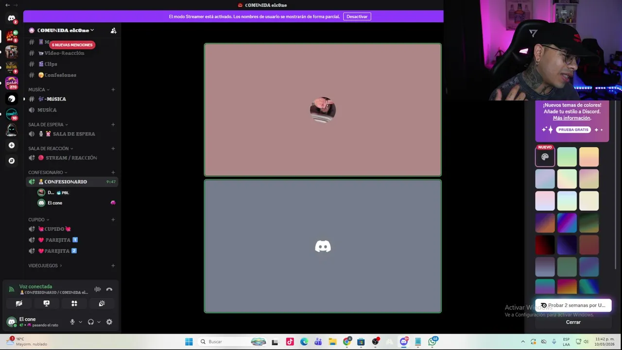
Task: Click the PRUEBA GRATIS button
Action: point(573,130)
